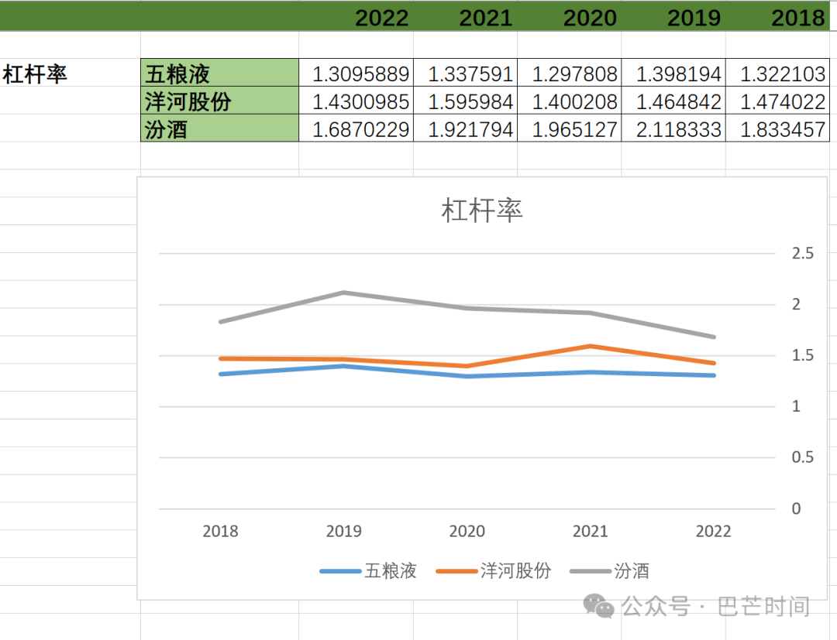Click cell value 1.4300985
The width and height of the screenshot is (837, 640).
click(x=356, y=101)
